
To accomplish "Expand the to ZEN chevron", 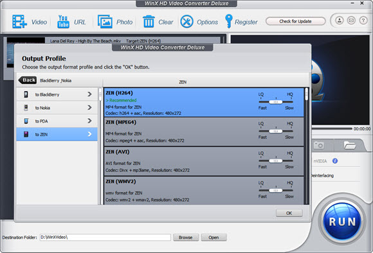I will coord(89,134).
